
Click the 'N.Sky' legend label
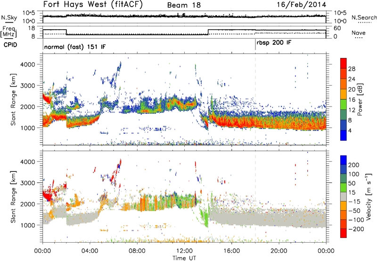click(x=9, y=17)
